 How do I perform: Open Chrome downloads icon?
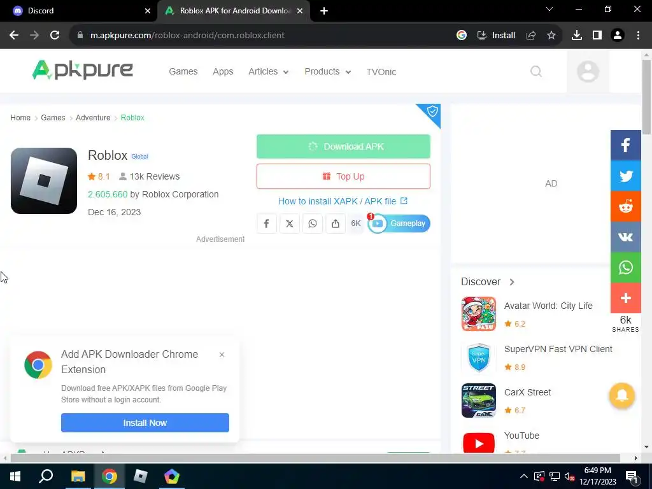tap(577, 36)
